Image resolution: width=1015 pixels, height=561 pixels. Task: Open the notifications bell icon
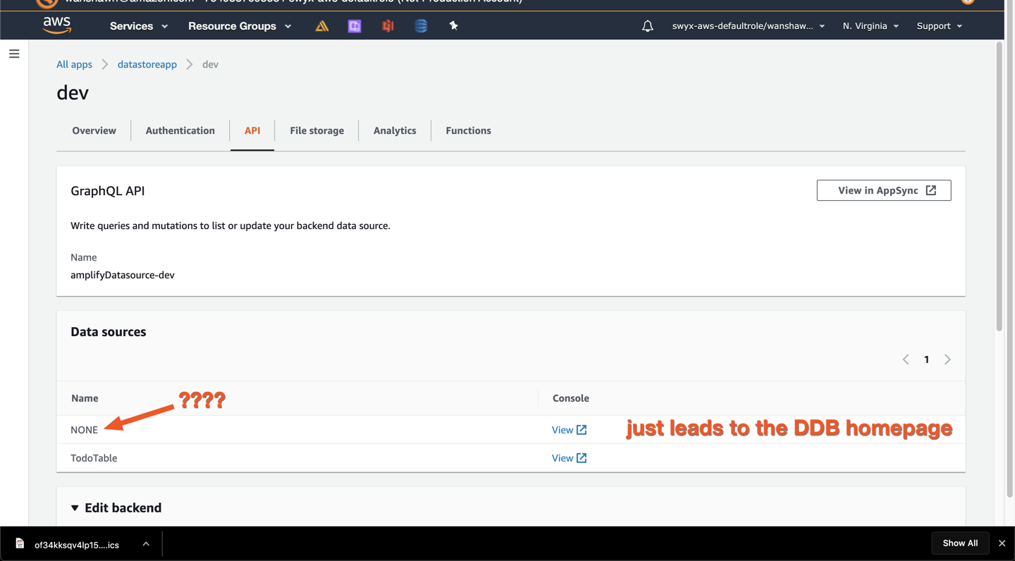click(647, 25)
